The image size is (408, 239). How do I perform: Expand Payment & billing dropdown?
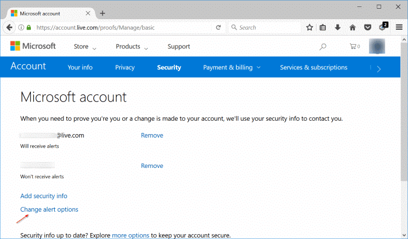232,68
